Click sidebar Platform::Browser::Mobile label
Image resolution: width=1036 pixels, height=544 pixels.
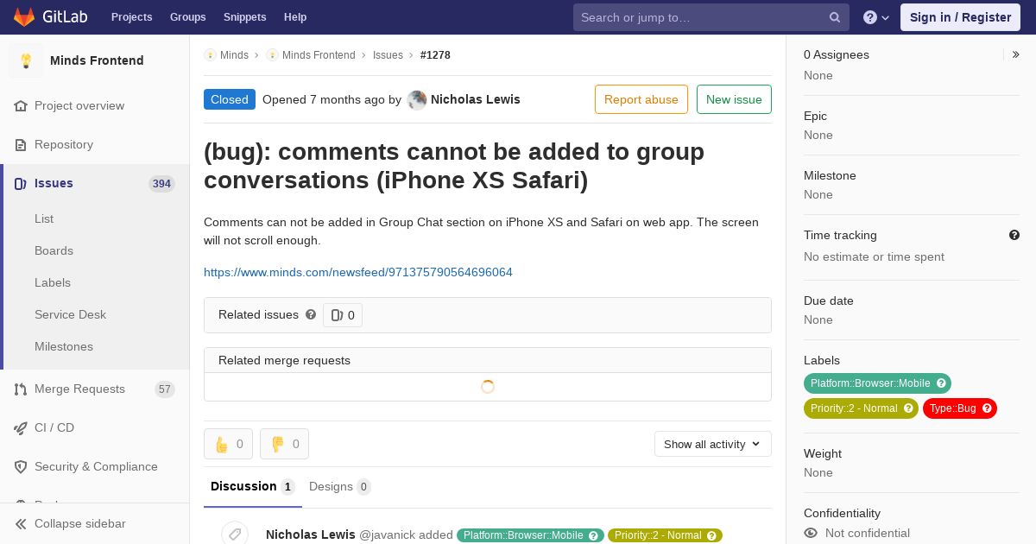click(x=870, y=383)
